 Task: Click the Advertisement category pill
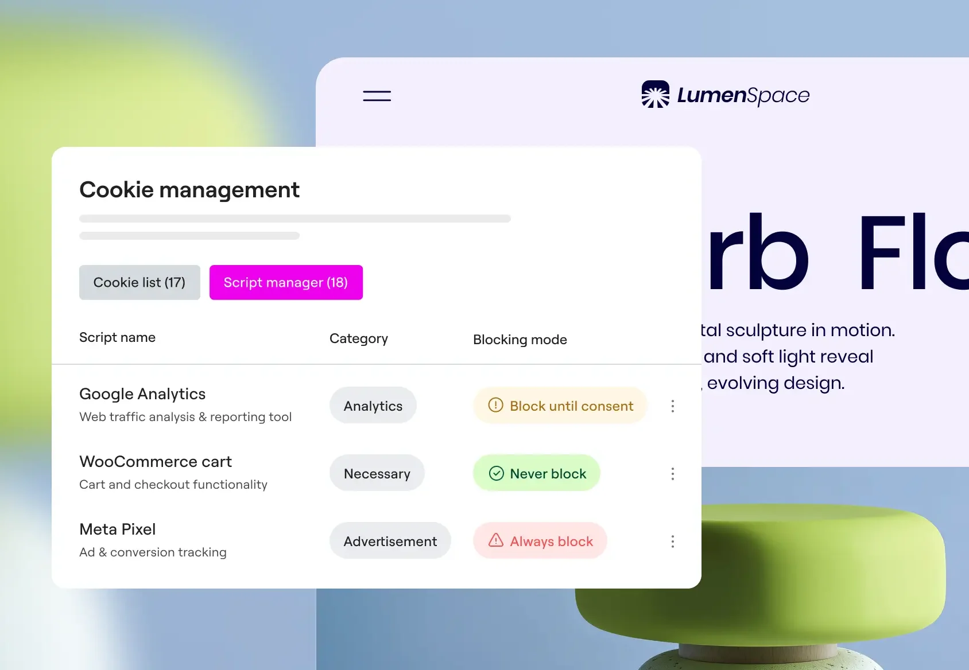coord(390,541)
